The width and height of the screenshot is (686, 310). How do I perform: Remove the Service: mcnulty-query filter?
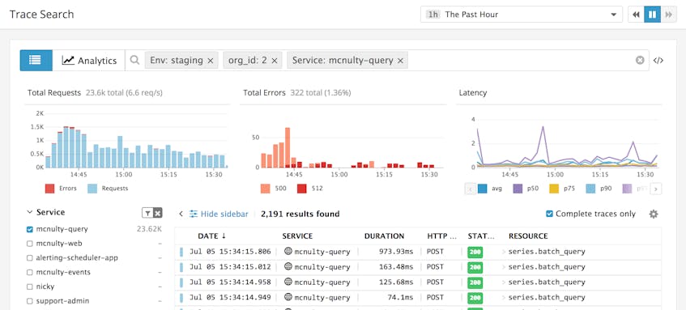pyautogui.click(x=400, y=61)
